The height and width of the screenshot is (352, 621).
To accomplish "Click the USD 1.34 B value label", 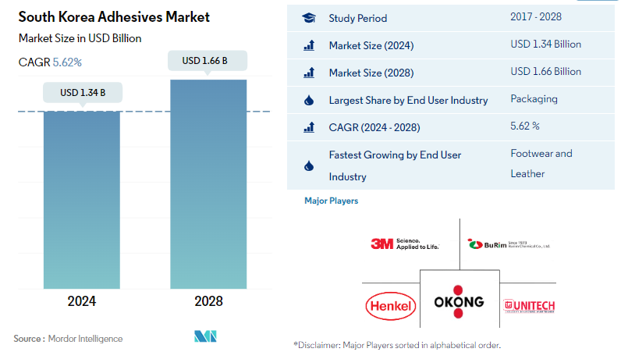I will point(82,93).
